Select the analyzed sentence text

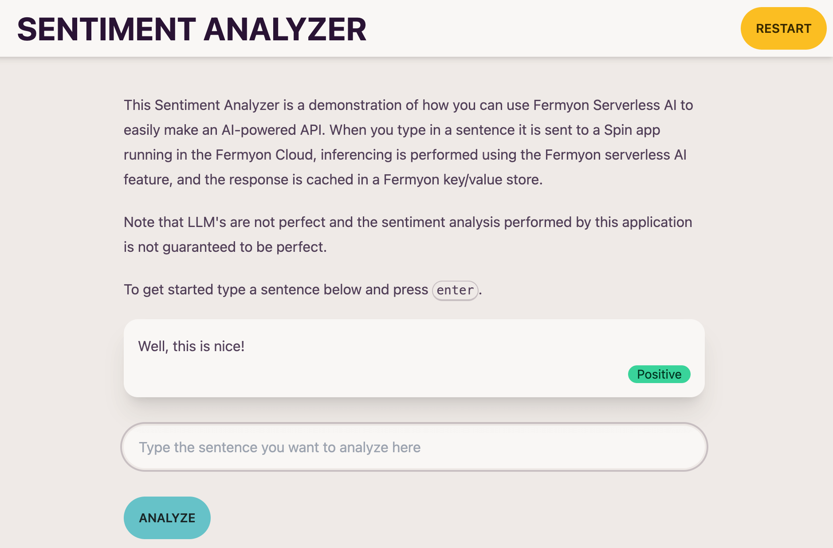click(192, 346)
